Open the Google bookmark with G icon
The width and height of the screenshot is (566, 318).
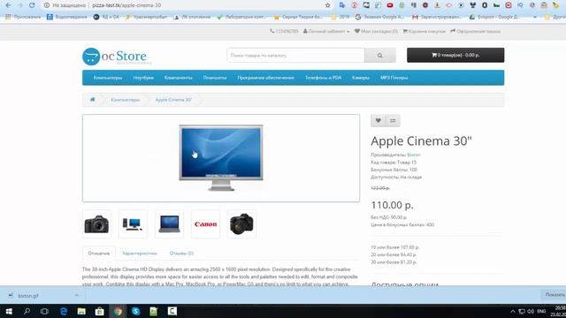coord(379,17)
